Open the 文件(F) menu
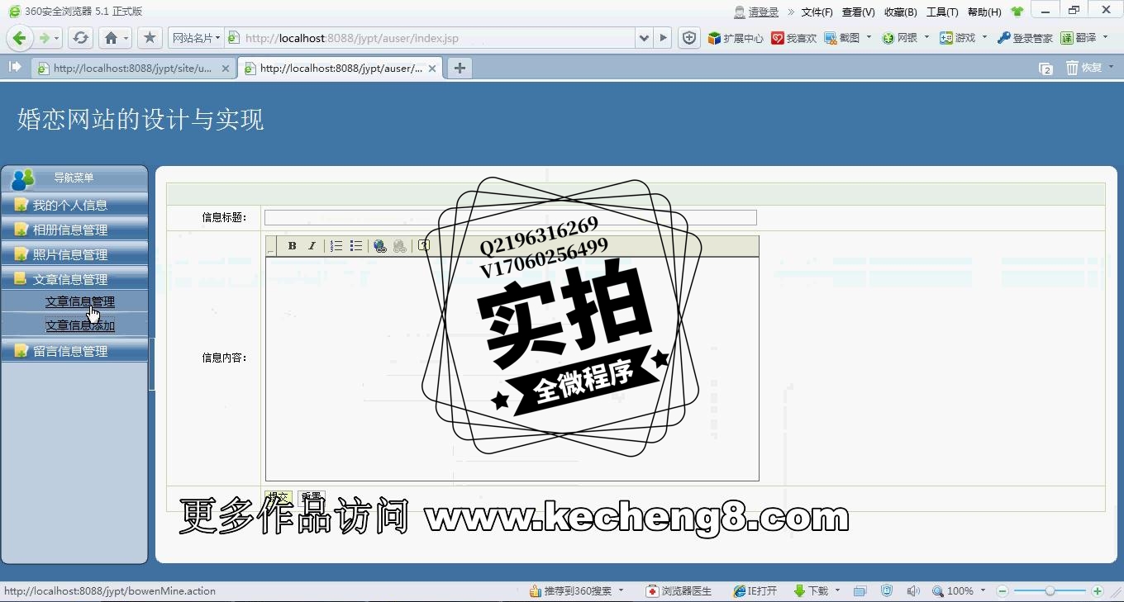Screen dimensions: 1124x602 pos(817,12)
